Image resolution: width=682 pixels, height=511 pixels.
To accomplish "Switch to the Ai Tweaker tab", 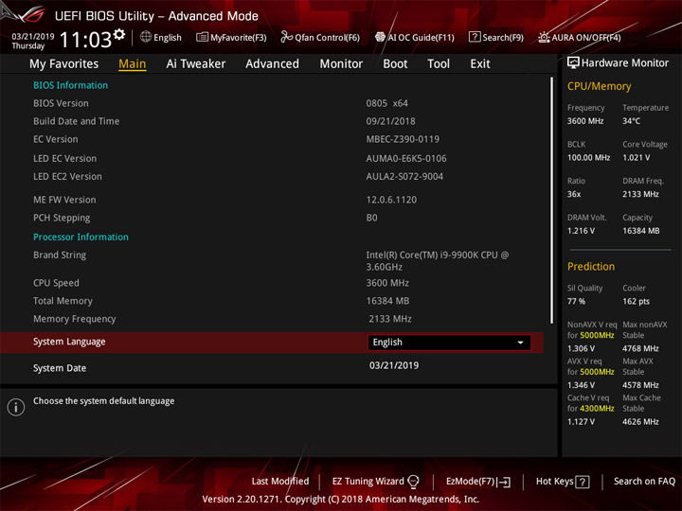I will pyautogui.click(x=196, y=64).
